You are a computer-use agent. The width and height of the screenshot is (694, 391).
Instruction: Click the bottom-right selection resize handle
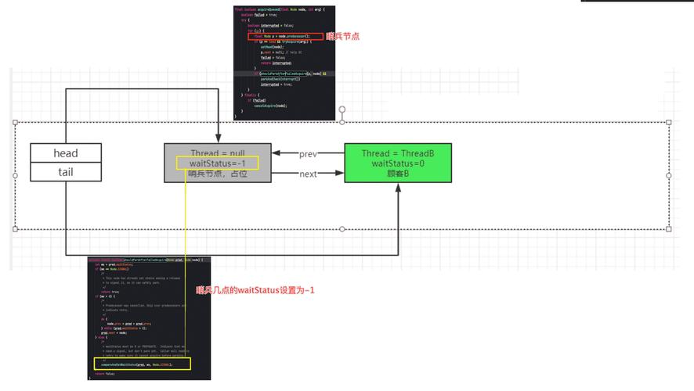click(x=668, y=229)
